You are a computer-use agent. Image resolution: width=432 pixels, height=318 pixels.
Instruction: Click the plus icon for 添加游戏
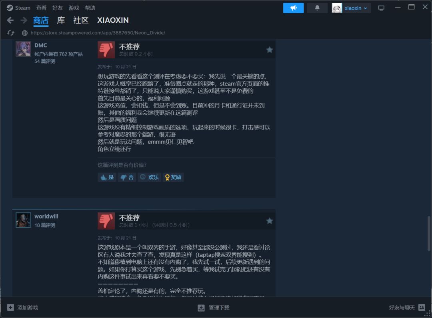(x=10, y=308)
